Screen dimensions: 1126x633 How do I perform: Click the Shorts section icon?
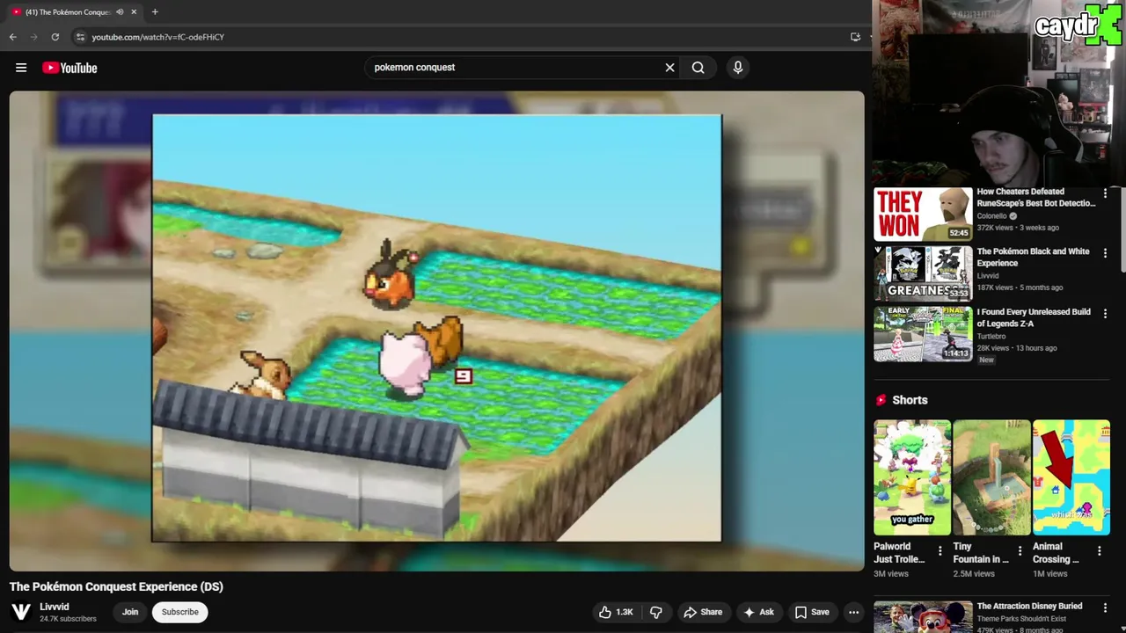tap(881, 400)
